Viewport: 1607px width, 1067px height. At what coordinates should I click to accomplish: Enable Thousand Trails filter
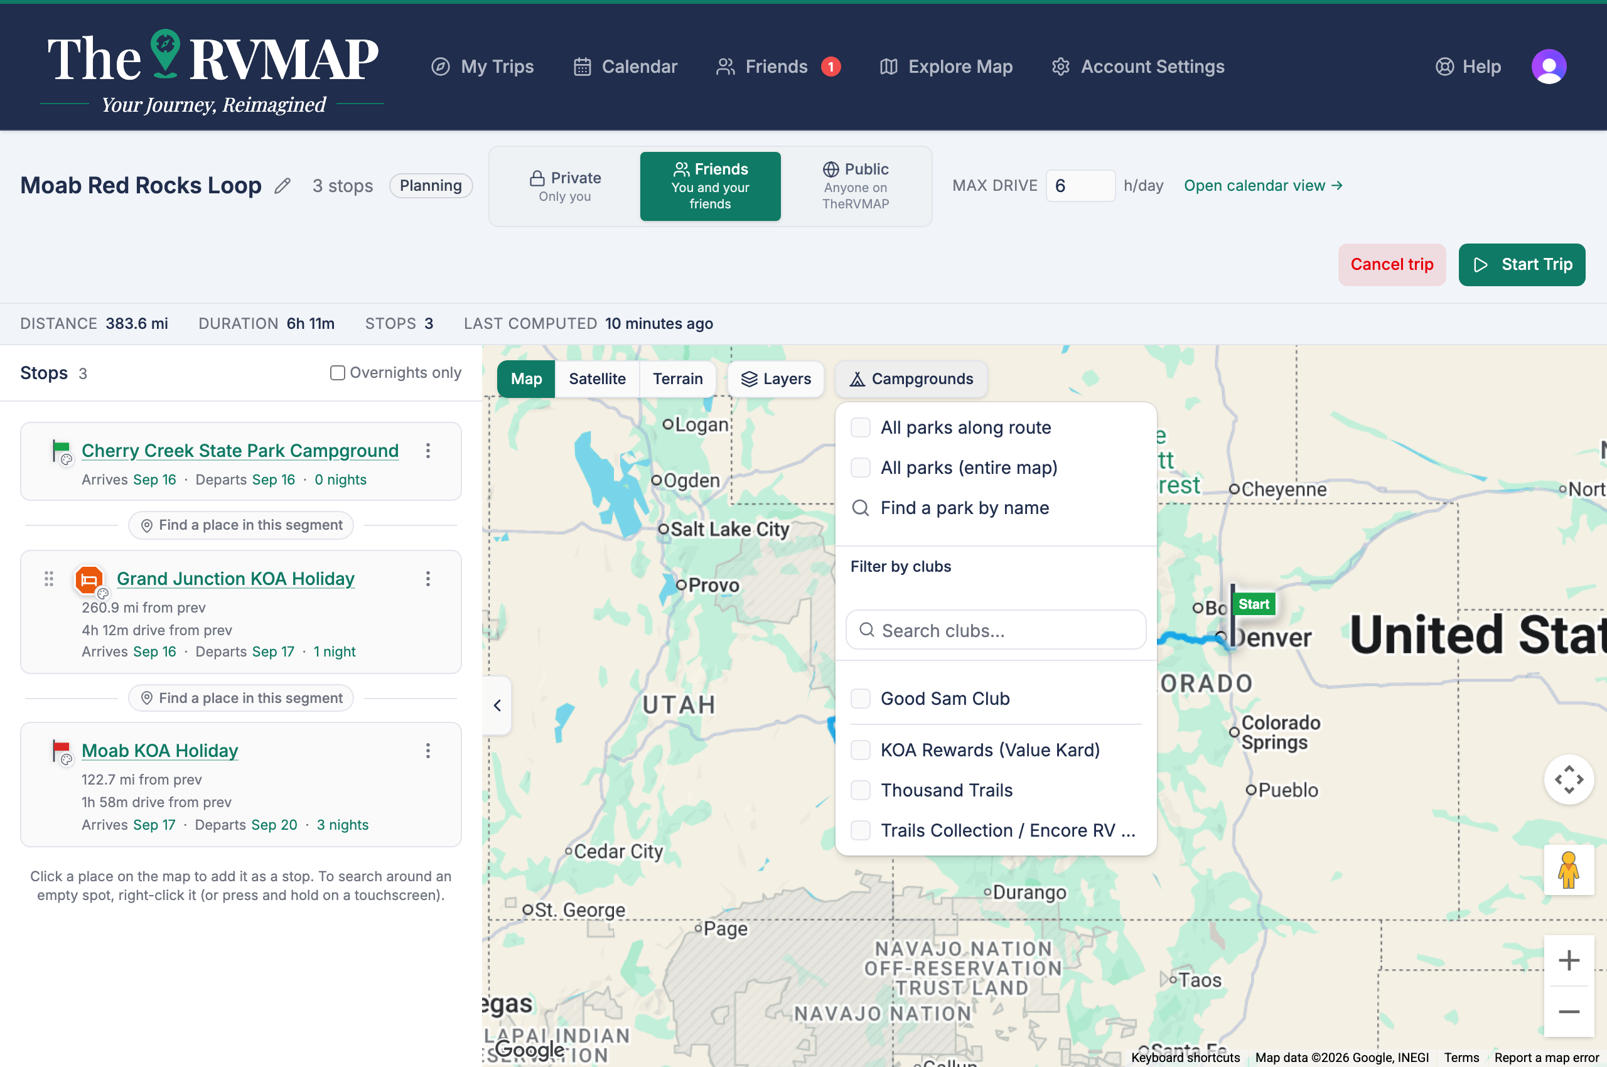point(861,790)
